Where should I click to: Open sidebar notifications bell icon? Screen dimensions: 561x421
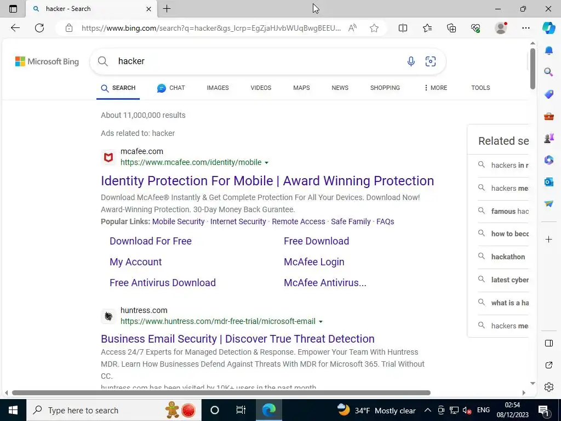549,50
